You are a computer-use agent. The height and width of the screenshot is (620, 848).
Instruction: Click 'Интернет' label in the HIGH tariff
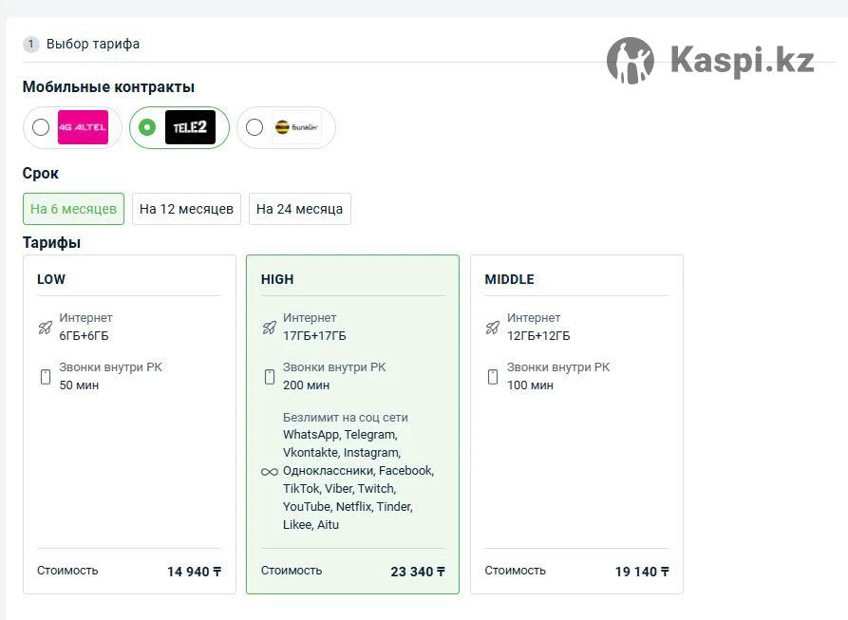coord(310,318)
